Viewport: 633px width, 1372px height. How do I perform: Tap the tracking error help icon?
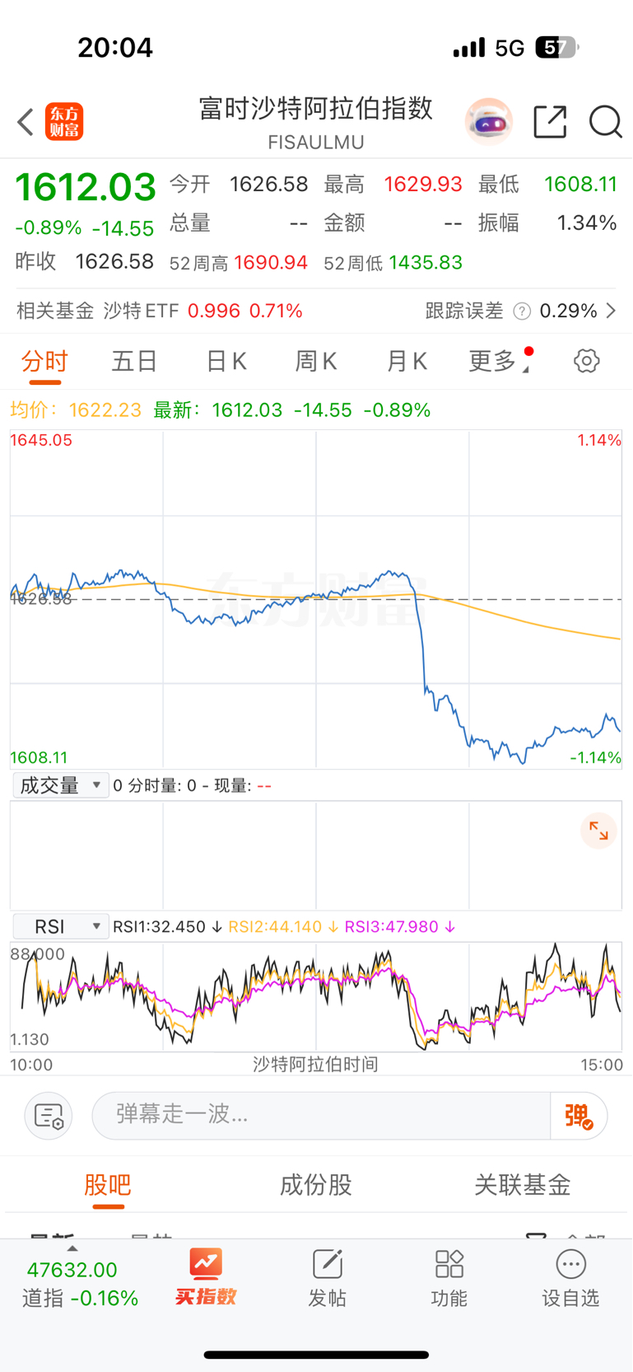[522, 311]
